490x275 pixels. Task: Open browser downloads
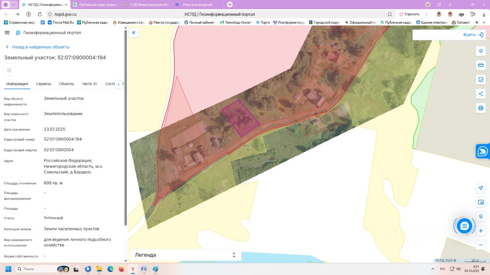click(484, 14)
